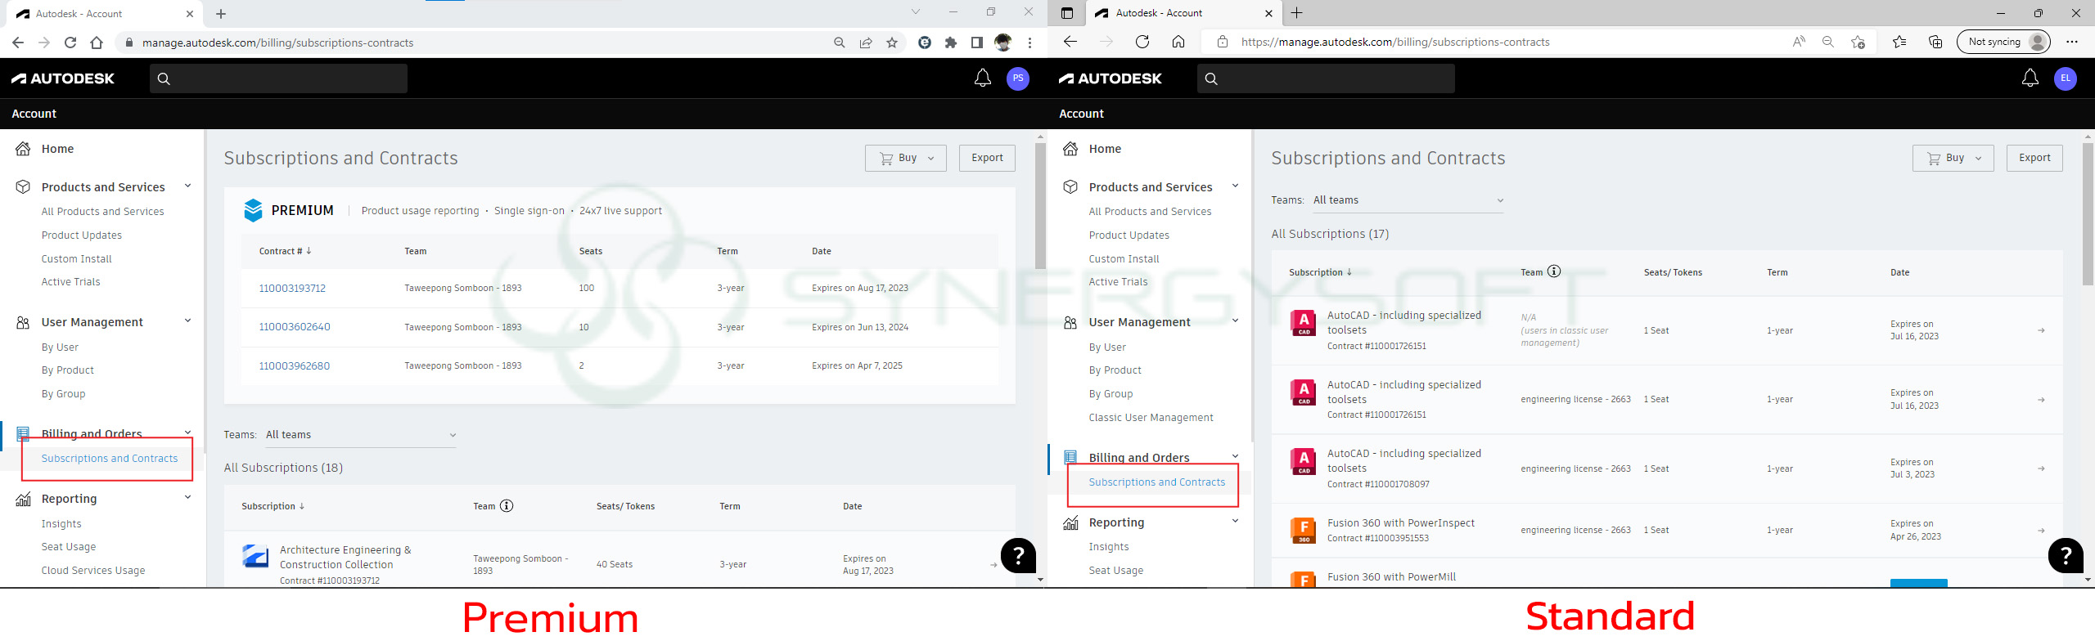Click Export button in Premium window

coord(987,158)
